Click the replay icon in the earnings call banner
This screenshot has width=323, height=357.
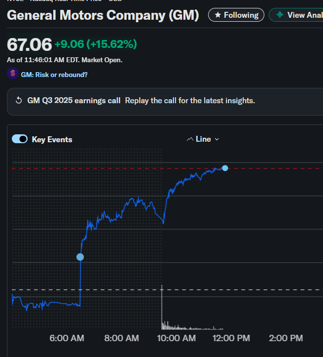click(19, 101)
